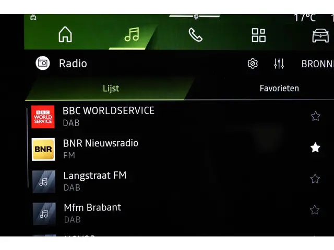Open the Phone icon
This screenshot has height=250, width=334.
[195, 35]
